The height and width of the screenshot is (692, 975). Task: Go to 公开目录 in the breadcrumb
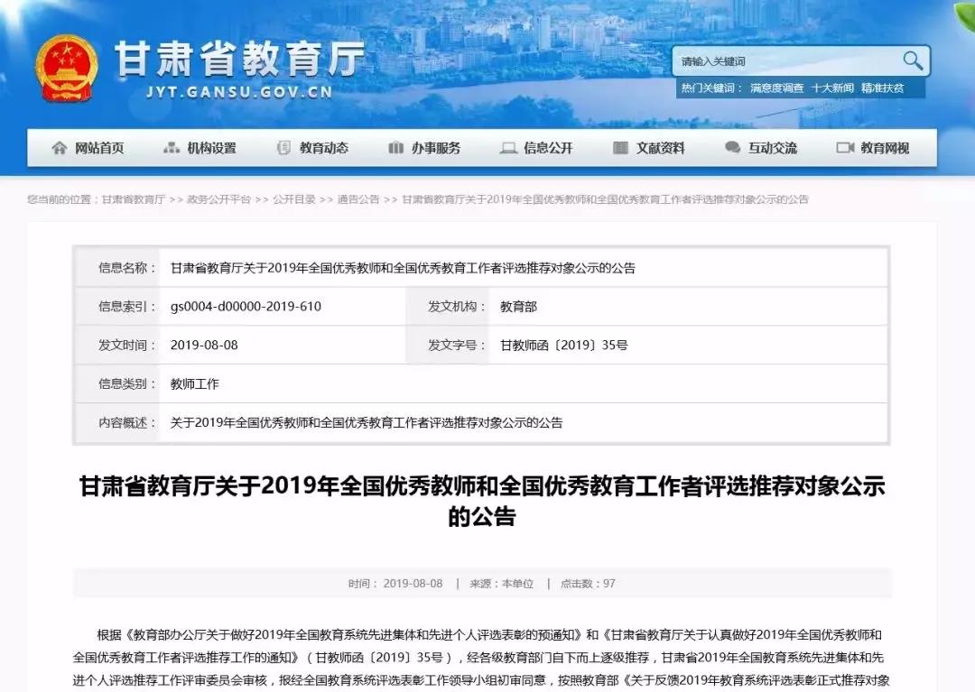pyautogui.click(x=294, y=199)
